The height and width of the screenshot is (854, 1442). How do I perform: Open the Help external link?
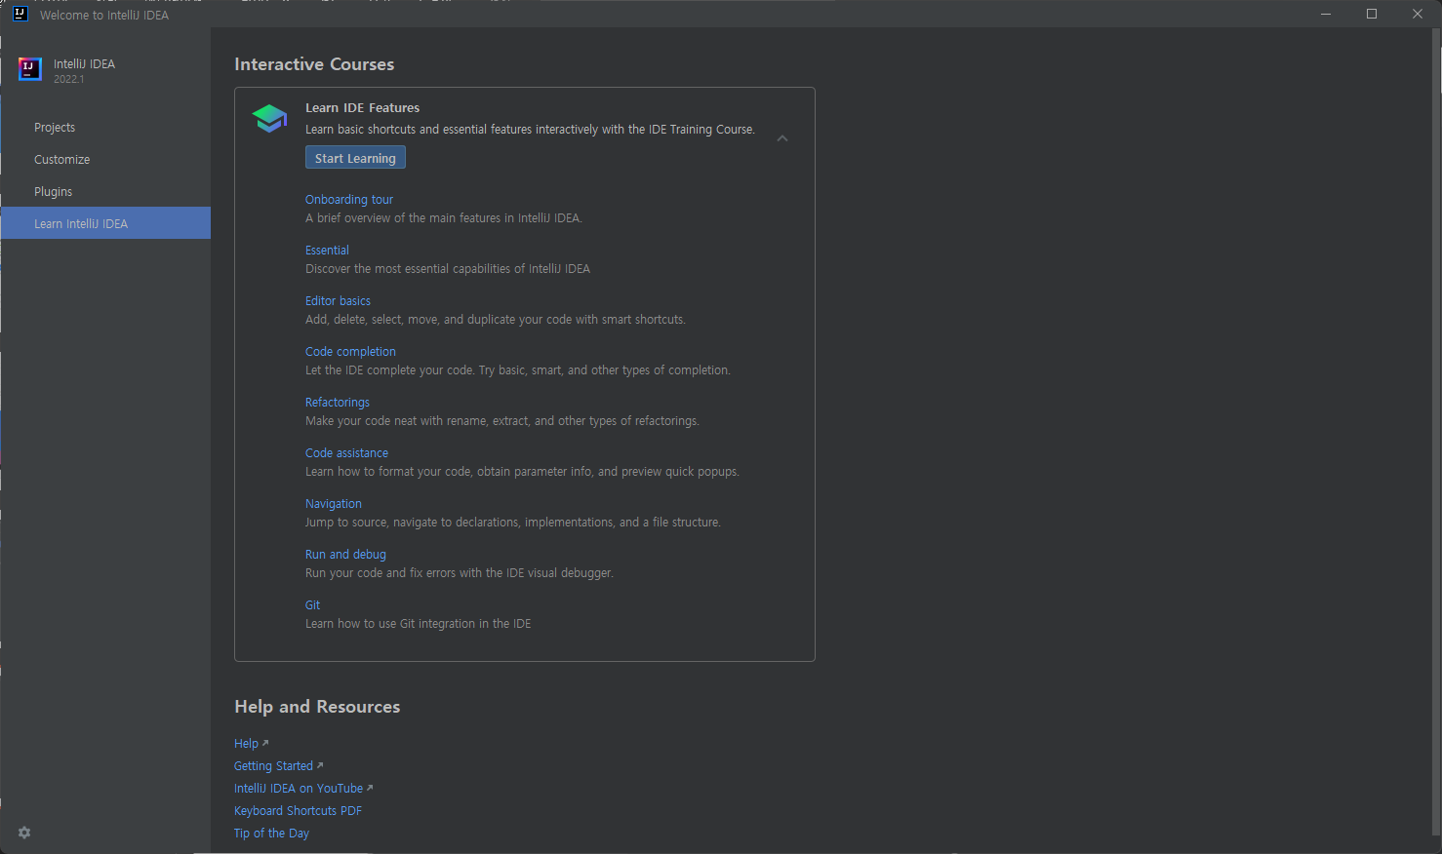[x=251, y=744]
